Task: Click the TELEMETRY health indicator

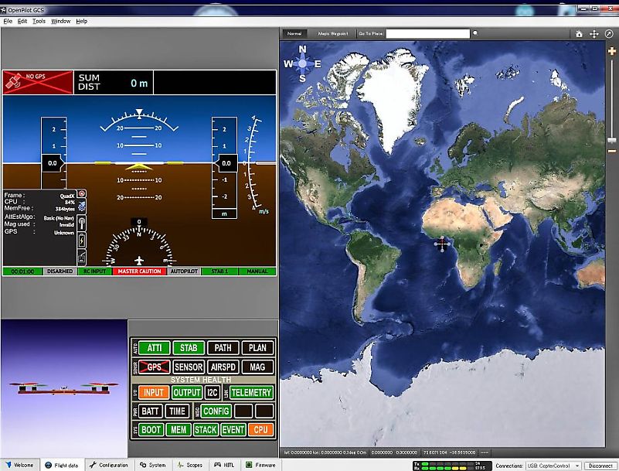Action: point(251,392)
